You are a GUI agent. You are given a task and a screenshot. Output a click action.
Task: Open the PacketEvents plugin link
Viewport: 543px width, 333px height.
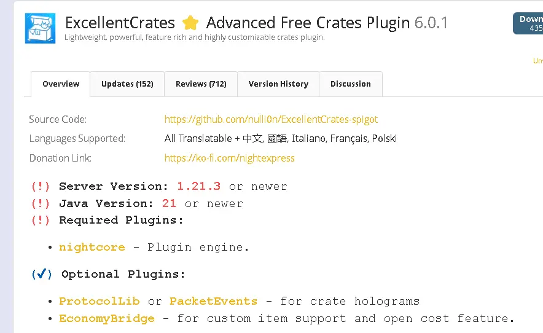point(213,301)
